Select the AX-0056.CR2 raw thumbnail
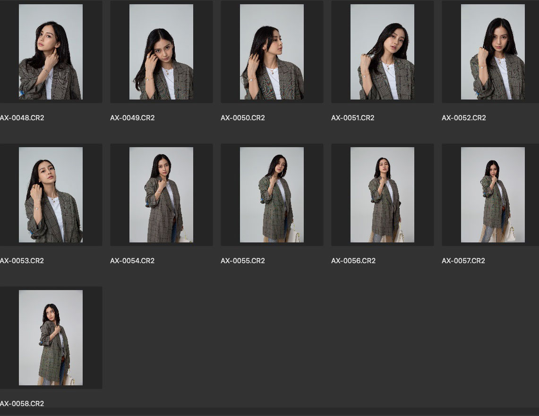539x416 pixels. click(x=382, y=195)
